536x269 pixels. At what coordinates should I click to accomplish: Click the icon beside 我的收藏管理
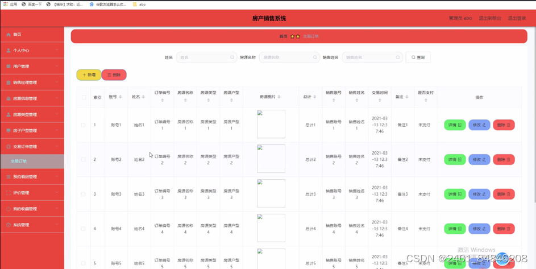pos(9,209)
